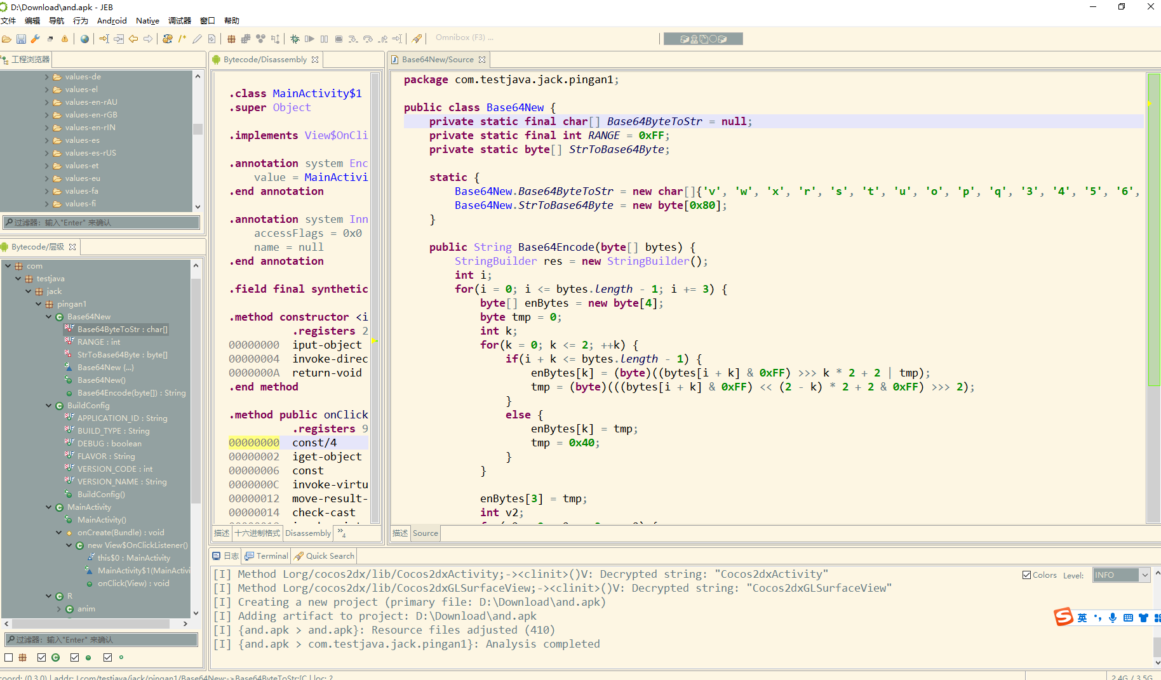Open the Native menu
The height and width of the screenshot is (680, 1161).
tap(147, 21)
